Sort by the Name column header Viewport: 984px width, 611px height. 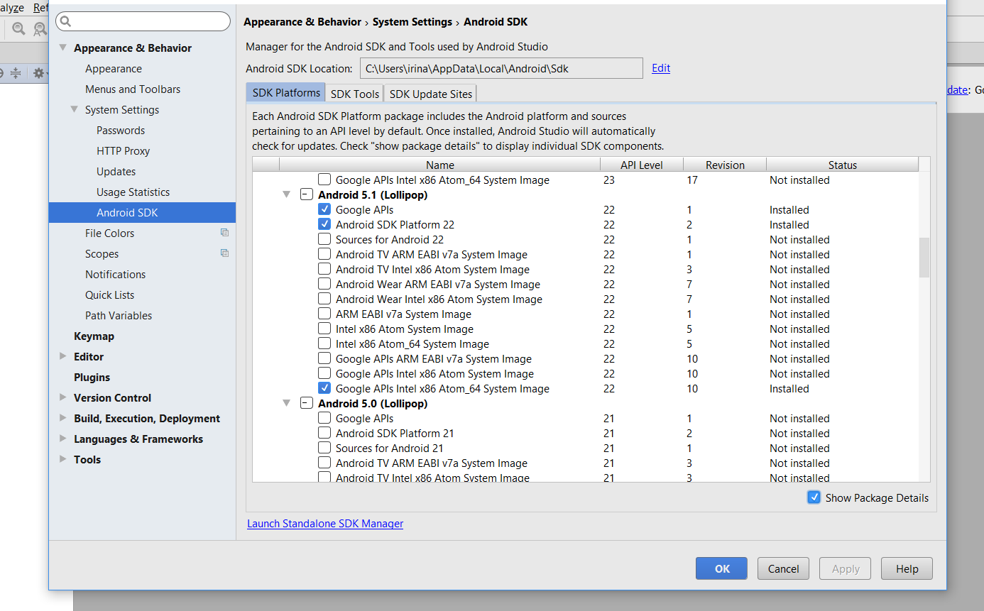point(440,165)
